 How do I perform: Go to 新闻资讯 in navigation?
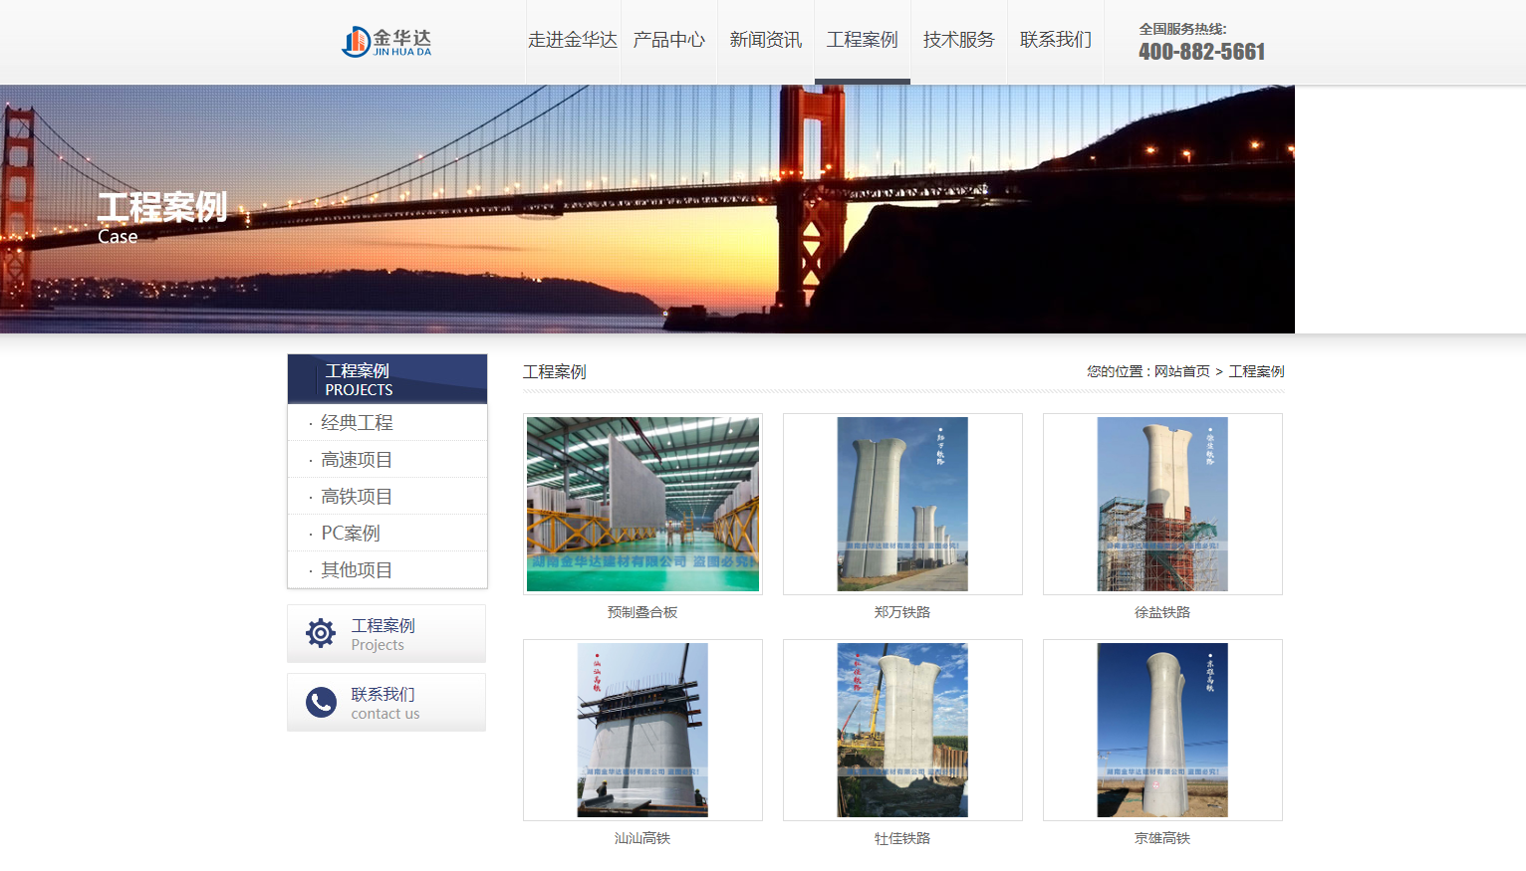point(766,40)
